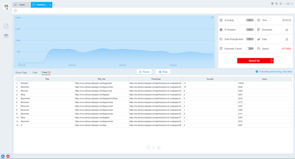Select page number 1
This screenshot has height=159, width=295.
tap(153, 148)
